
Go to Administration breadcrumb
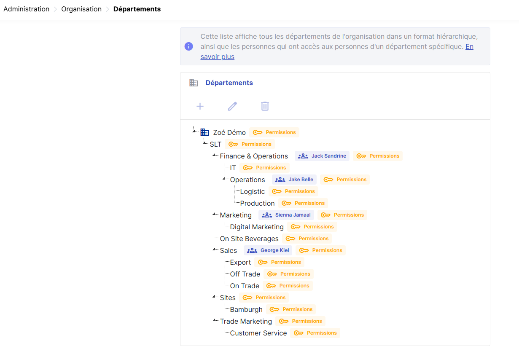(26, 9)
